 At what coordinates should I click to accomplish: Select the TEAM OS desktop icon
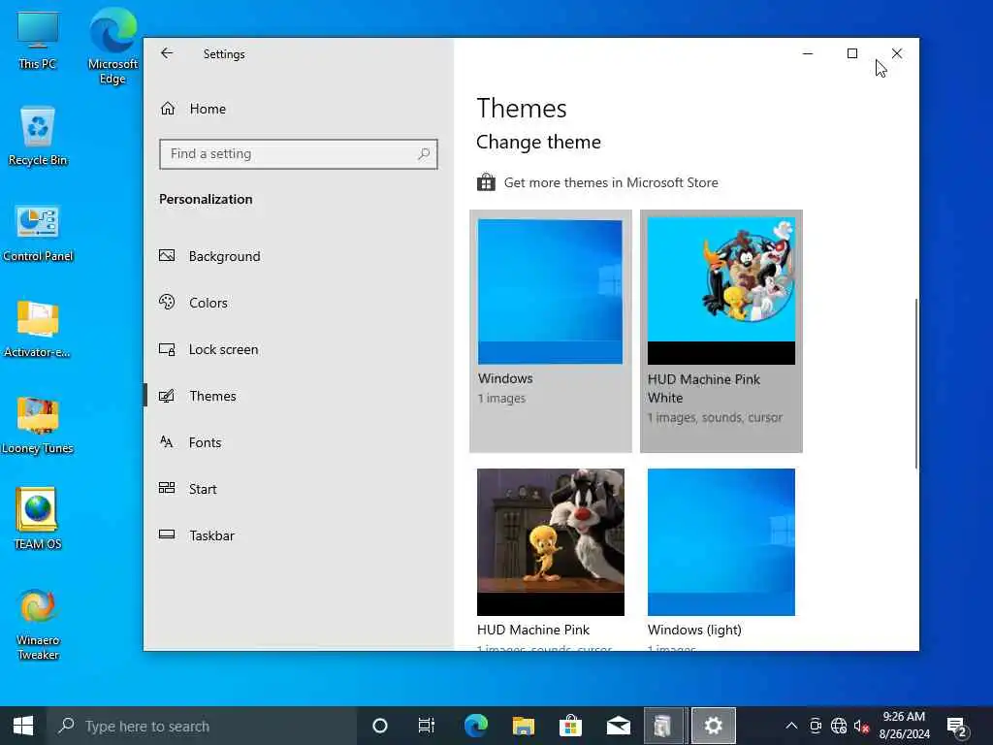(38, 518)
